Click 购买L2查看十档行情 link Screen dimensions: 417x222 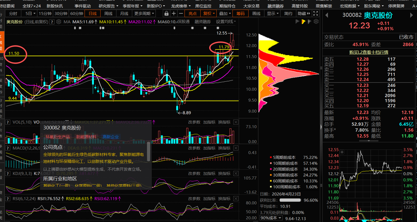click(368, 52)
